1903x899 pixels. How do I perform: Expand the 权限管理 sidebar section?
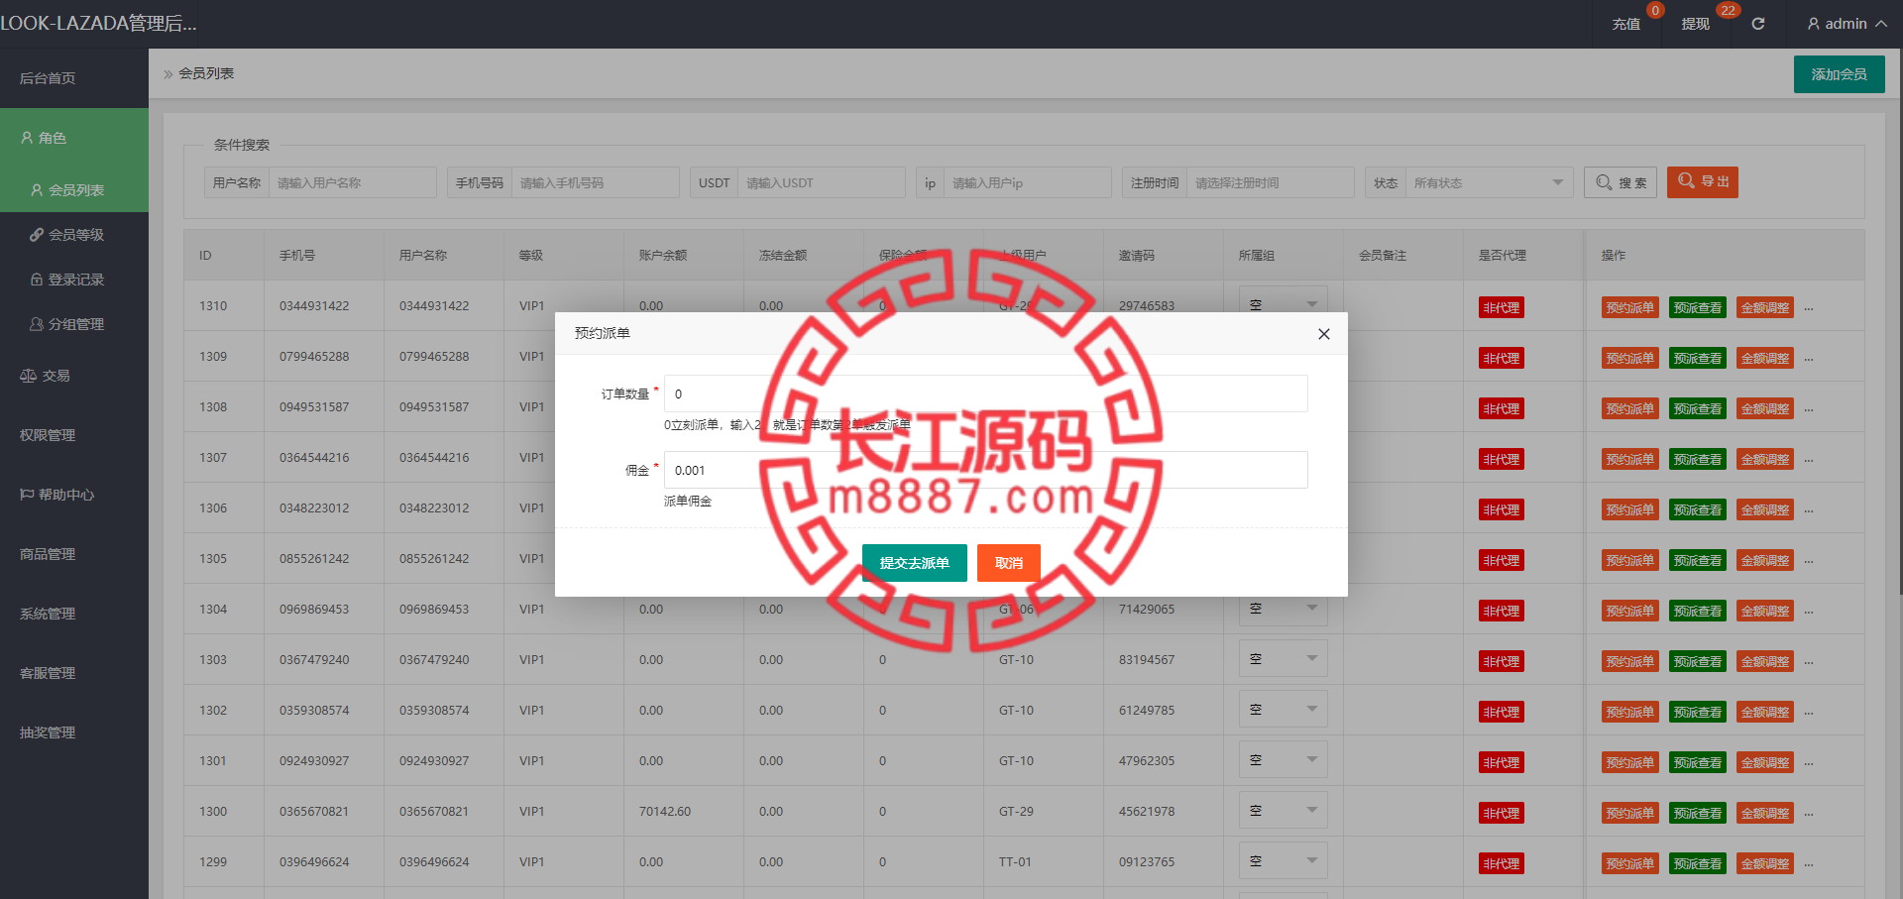tap(74, 435)
